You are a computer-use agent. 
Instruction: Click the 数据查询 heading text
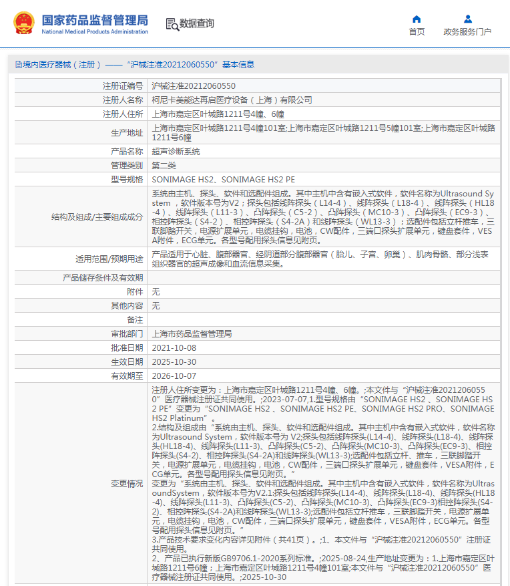click(x=197, y=23)
